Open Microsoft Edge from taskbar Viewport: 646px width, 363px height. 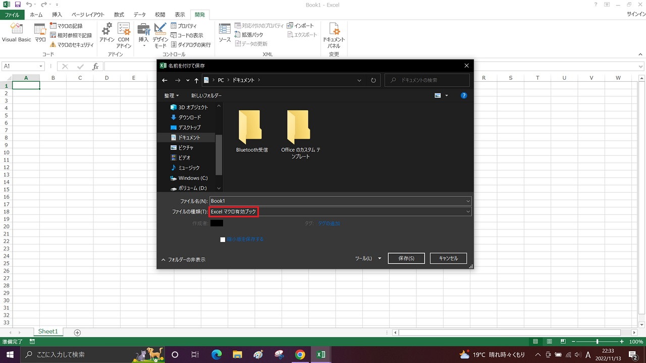[217, 354]
